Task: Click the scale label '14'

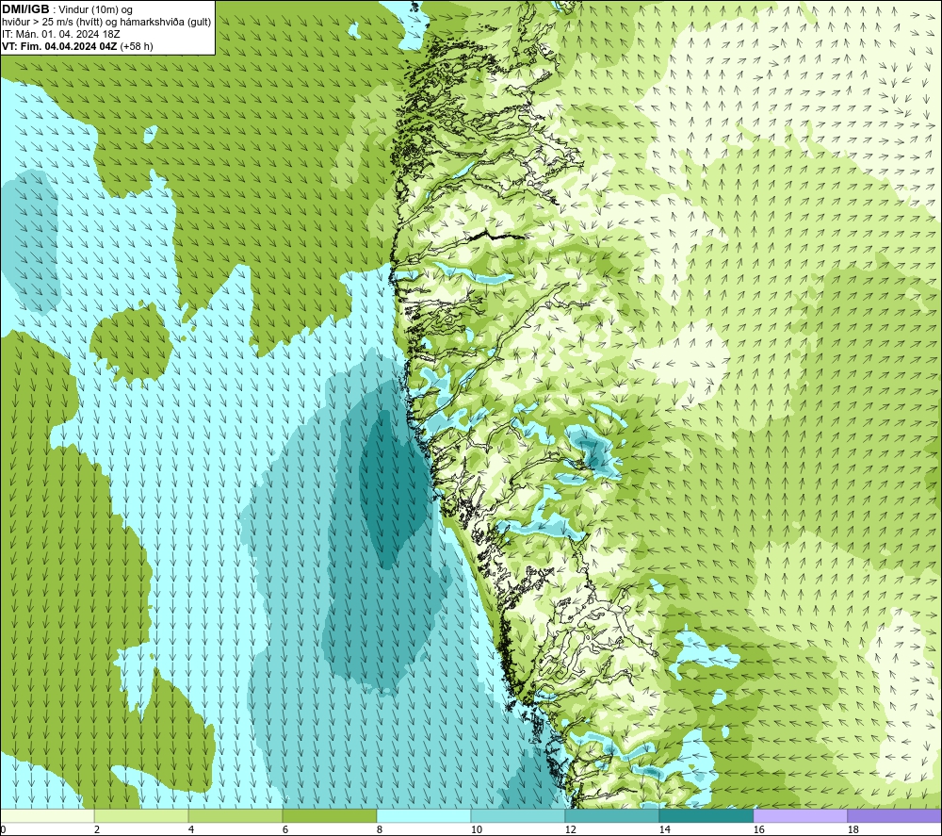Action: tap(664, 830)
